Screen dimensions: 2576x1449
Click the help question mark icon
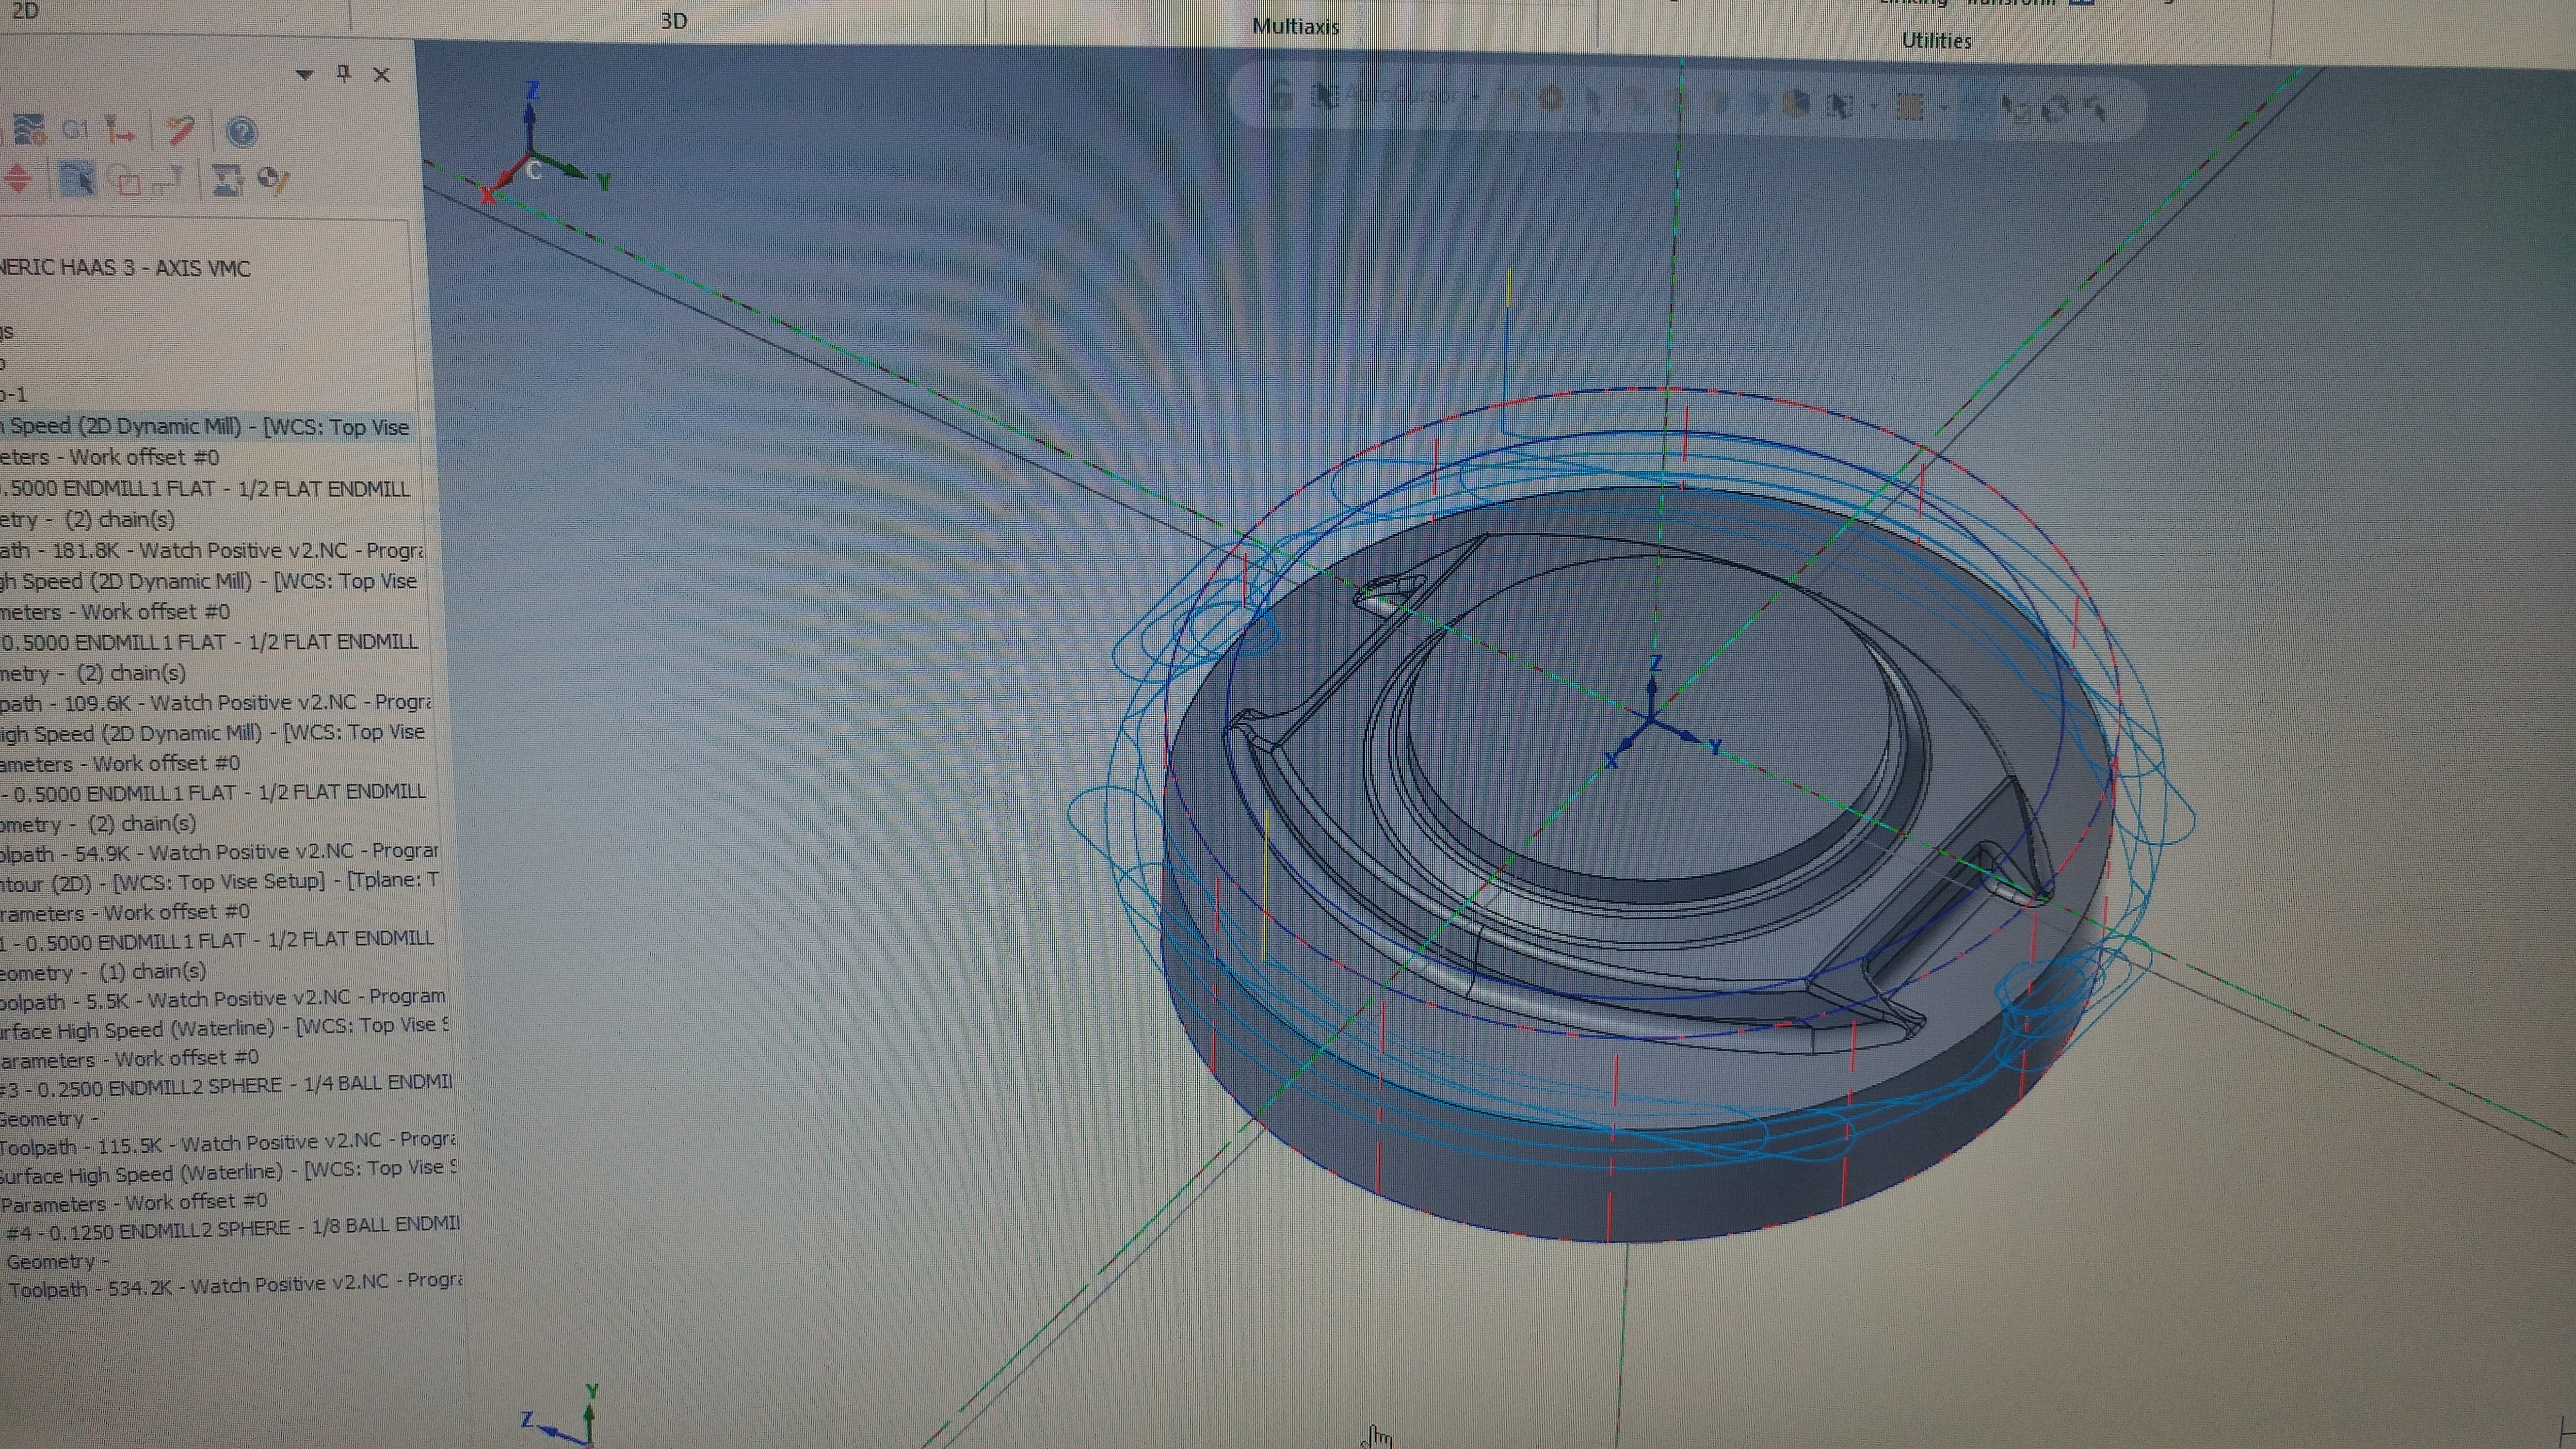pyautogui.click(x=241, y=131)
